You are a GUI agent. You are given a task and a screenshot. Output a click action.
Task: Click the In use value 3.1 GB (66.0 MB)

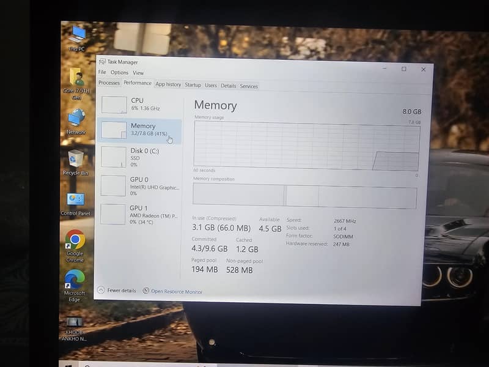[221, 228]
